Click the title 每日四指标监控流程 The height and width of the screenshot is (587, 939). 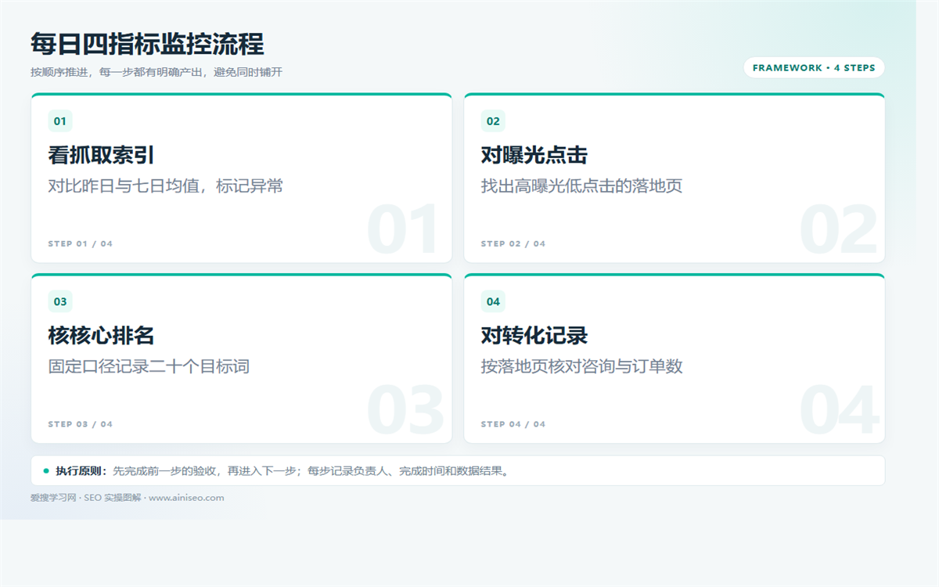147,44
